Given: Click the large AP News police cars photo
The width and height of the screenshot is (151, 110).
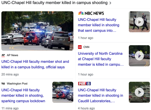Looking at the screenshot, I should coord(37,31).
